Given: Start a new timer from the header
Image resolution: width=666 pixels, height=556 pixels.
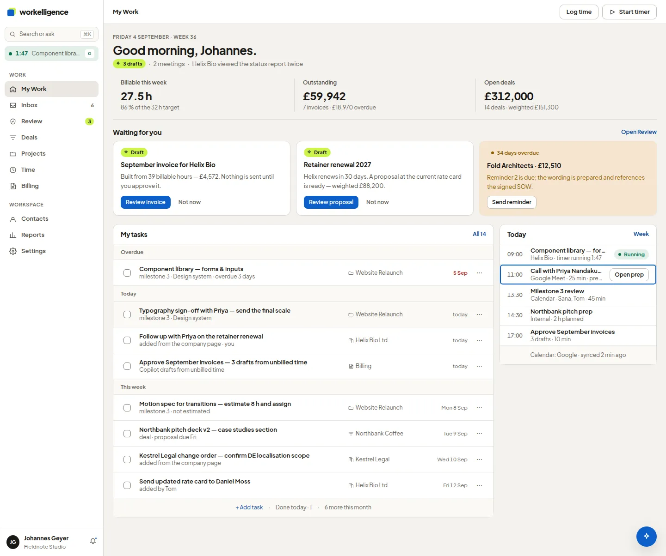Looking at the screenshot, I should pos(629,12).
